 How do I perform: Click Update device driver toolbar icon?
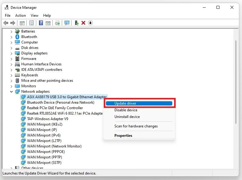(x=58, y=23)
